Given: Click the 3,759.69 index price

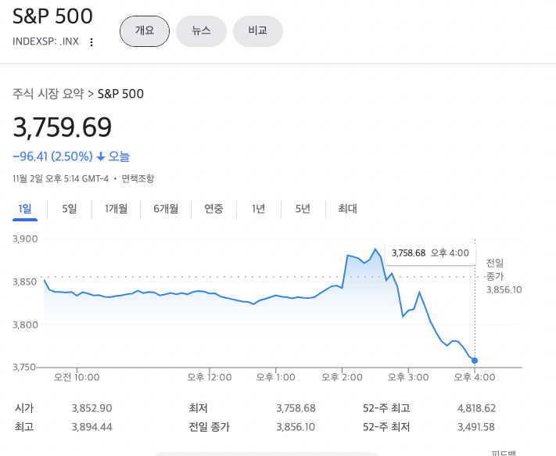Looking at the screenshot, I should pyautogui.click(x=63, y=127).
